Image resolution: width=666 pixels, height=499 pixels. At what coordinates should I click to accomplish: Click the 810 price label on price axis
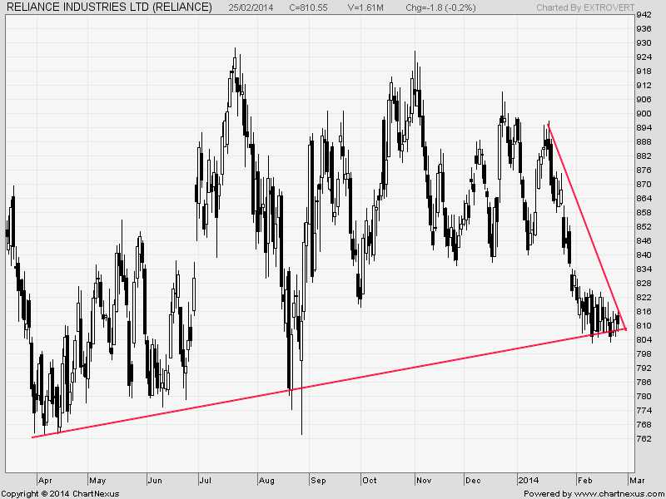pyautogui.click(x=643, y=325)
